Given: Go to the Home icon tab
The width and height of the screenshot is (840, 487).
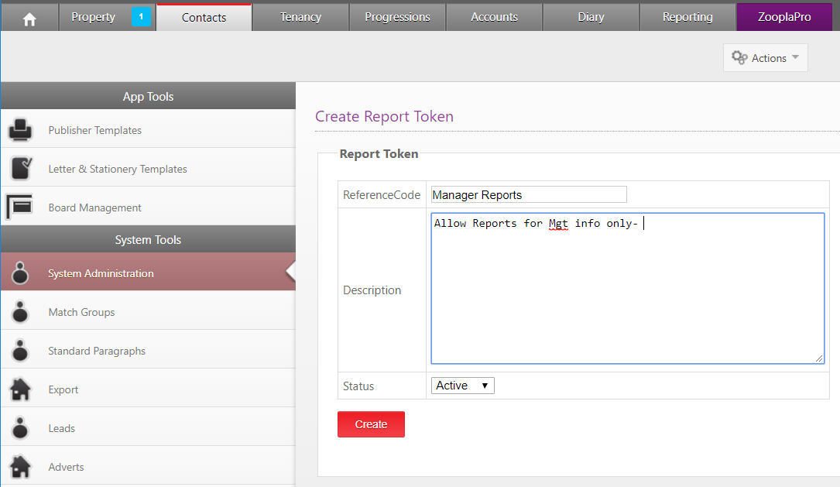Looking at the screenshot, I should [x=29, y=18].
